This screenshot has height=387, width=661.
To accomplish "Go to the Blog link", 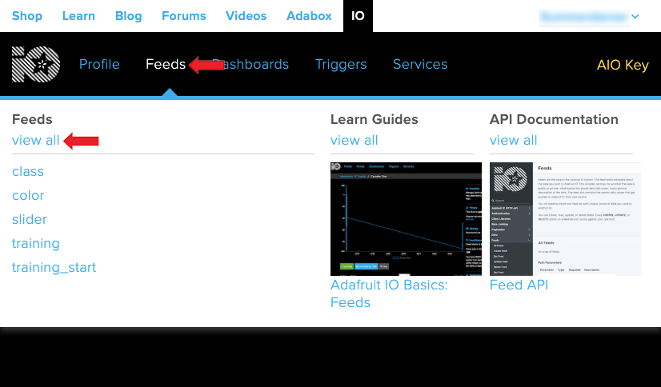I will (x=129, y=16).
